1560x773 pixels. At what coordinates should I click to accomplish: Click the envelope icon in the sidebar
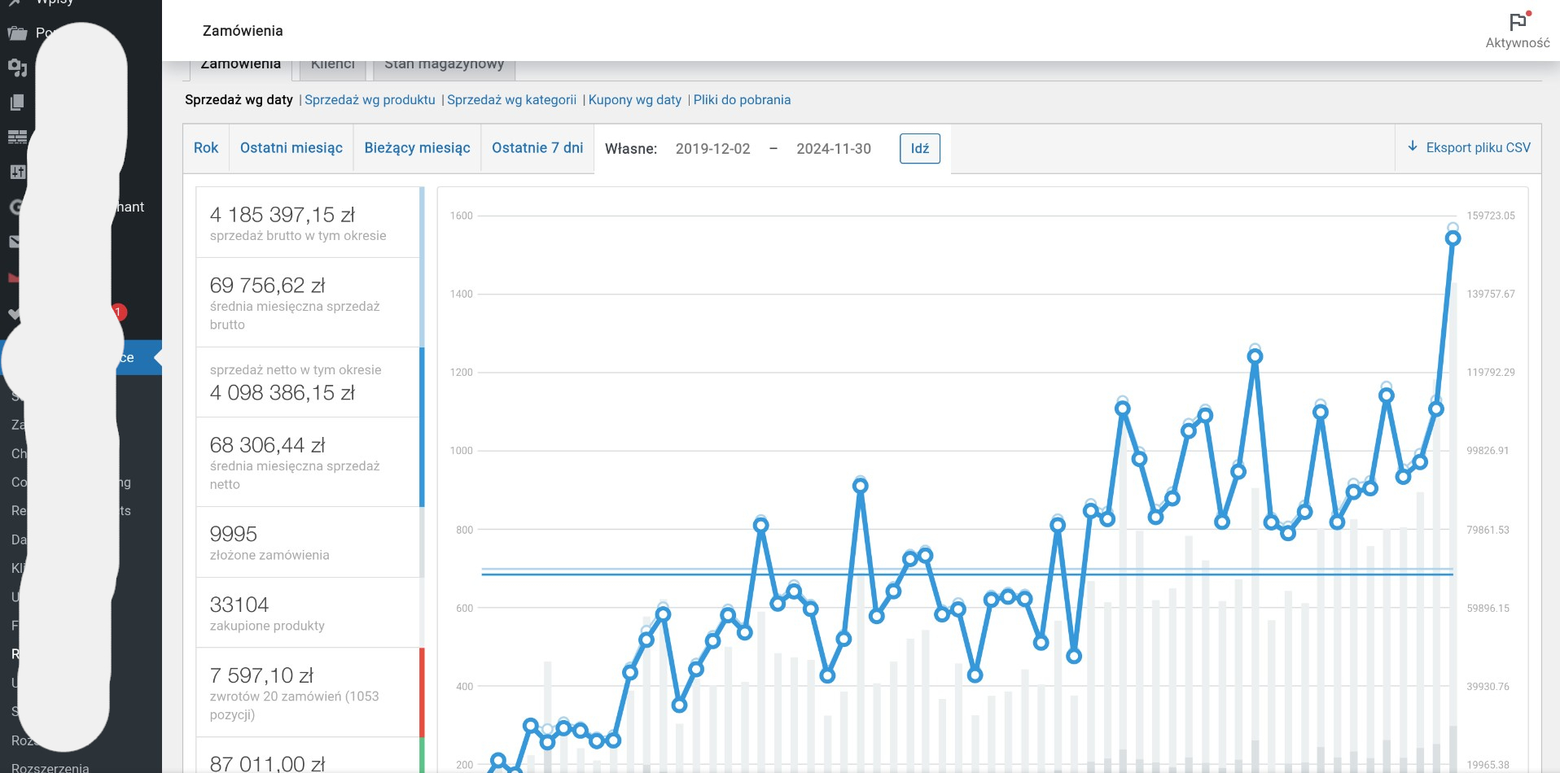pos(15,242)
